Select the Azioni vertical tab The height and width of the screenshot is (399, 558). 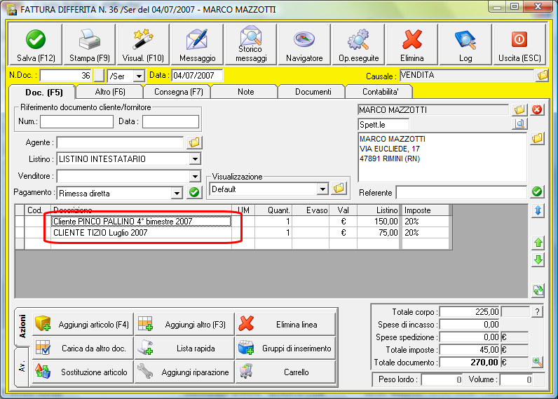[x=22, y=326]
